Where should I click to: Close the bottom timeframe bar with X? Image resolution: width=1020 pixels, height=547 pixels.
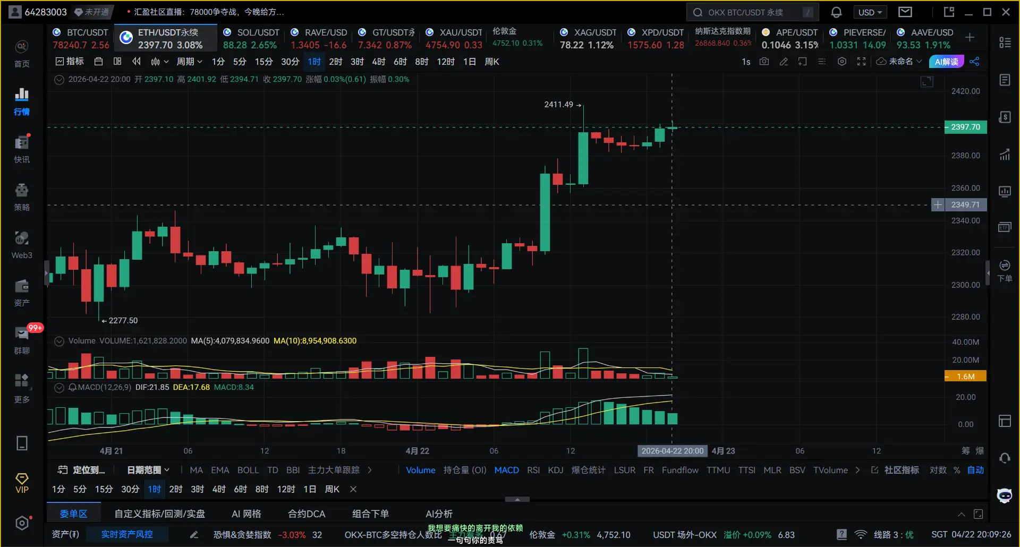pyautogui.click(x=353, y=489)
